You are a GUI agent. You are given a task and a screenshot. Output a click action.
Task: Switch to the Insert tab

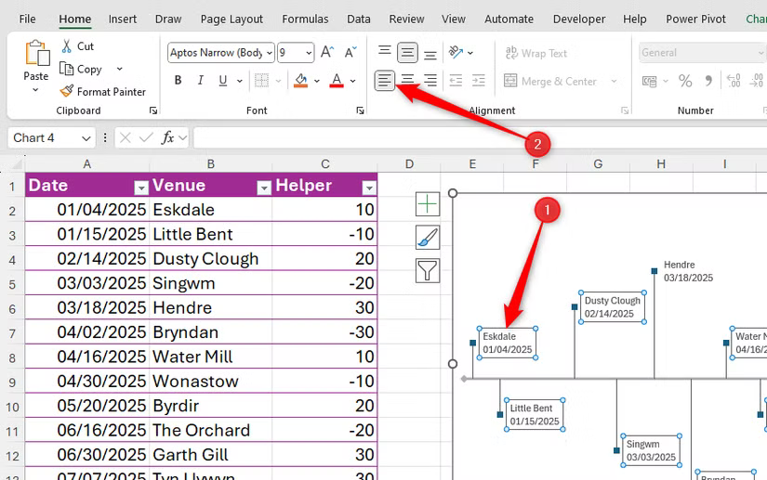click(x=123, y=19)
